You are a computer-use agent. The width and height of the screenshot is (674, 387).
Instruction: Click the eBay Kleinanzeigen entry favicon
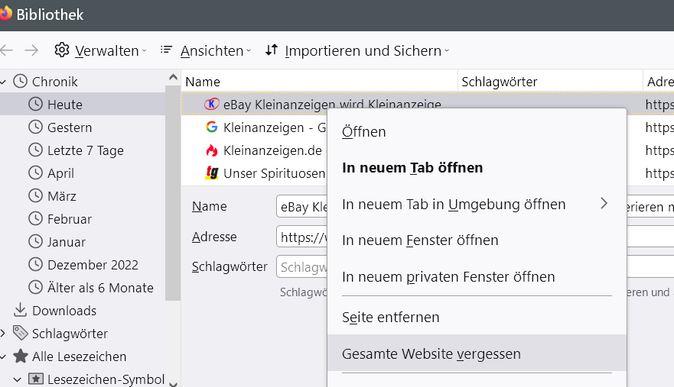[212, 105]
